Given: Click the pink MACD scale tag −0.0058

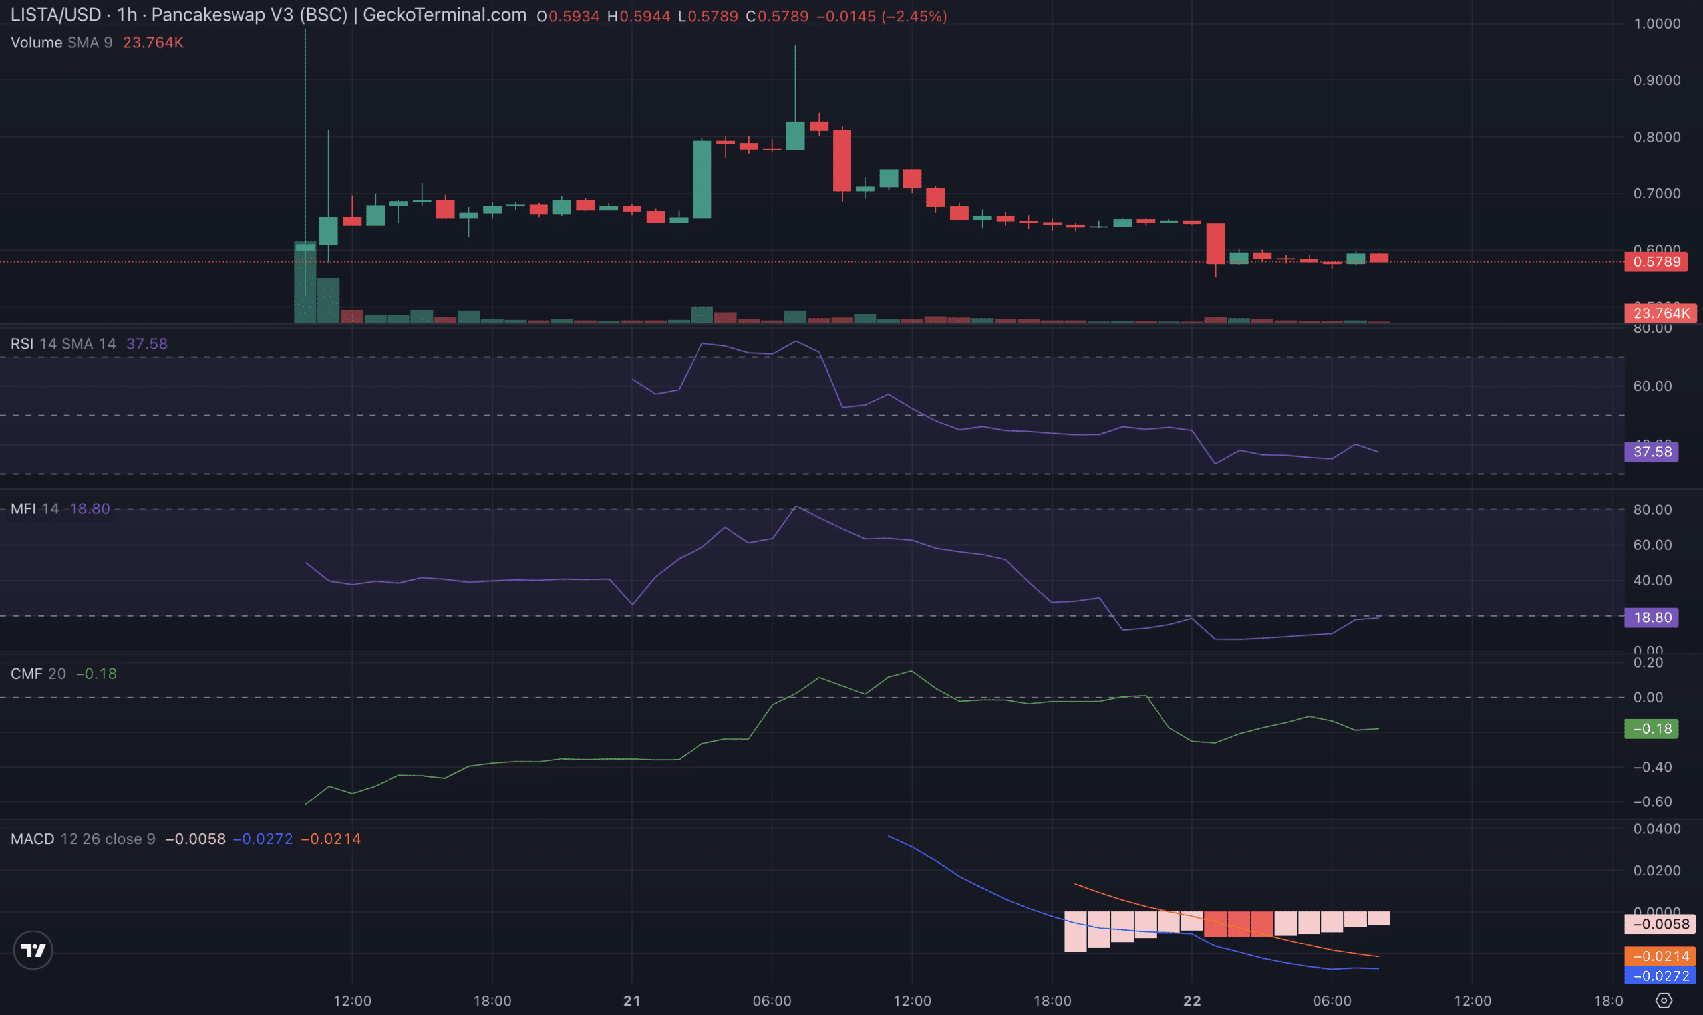Looking at the screenshot, I should pyautogui.click(x=1660, y=924).
